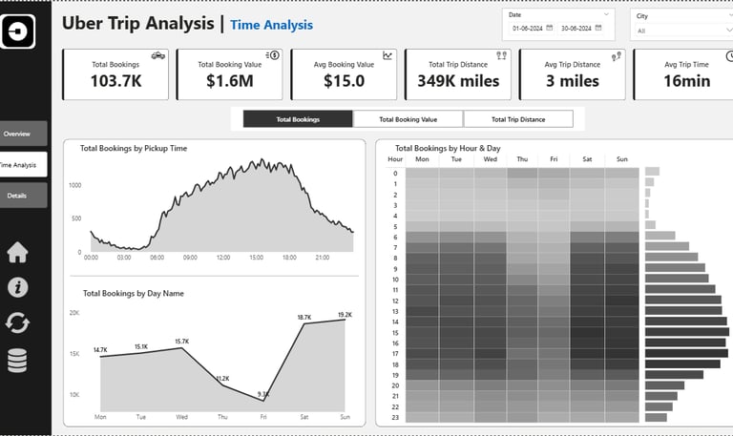Open the Info icon in sidebar
Screen dimensions: 733x436
click(18, 287)
